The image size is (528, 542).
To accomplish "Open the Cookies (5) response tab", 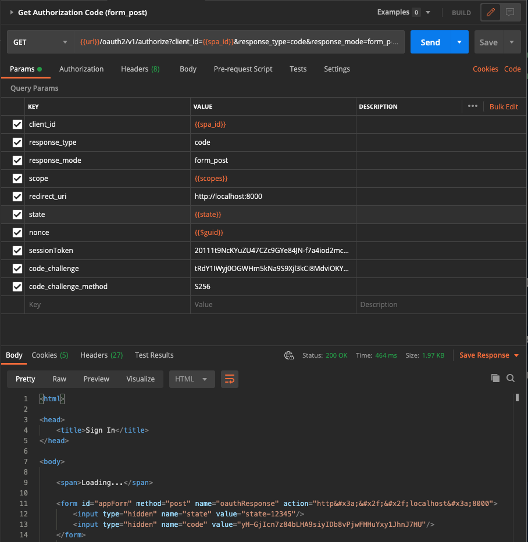I will click(49, 355).
